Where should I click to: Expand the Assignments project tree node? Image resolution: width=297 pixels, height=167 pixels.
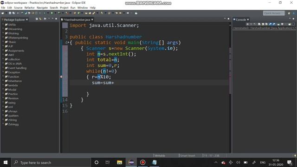(3, 51)
